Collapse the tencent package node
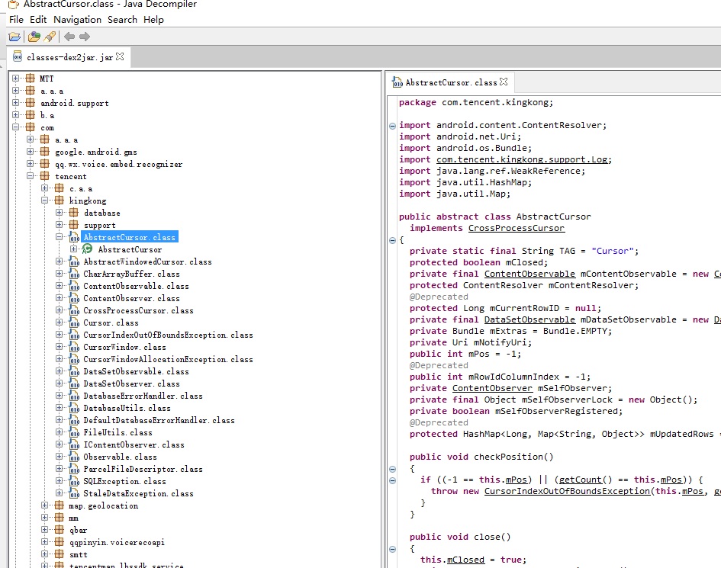The height and width of the screenshot is (568, 721). coord(31,175)
